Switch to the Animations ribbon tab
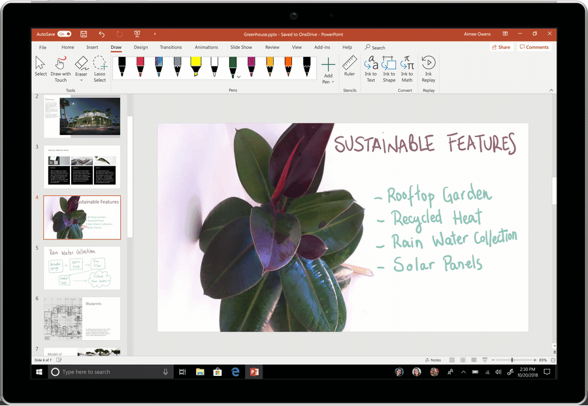 206,47
